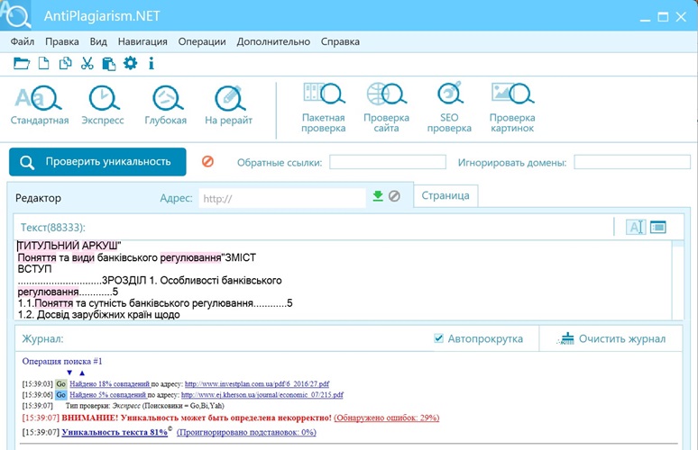Copy text using the copy icon
Image resolution: width=698 pixels, height=450 pixels.
[66, 64]
